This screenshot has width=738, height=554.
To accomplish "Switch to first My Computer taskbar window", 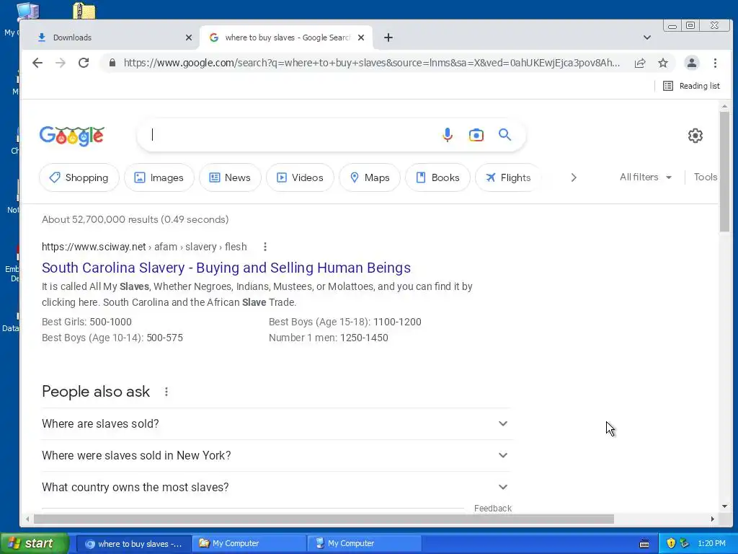I will point(249,544).
